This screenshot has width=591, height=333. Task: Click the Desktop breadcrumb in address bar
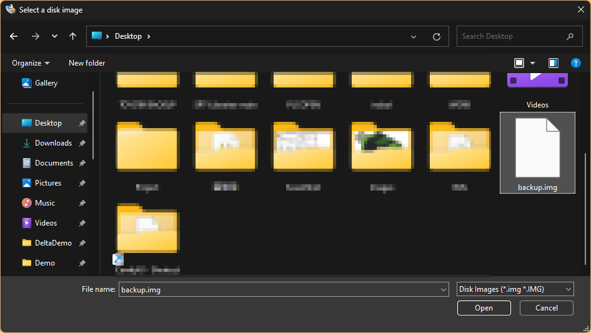point(128,36)
